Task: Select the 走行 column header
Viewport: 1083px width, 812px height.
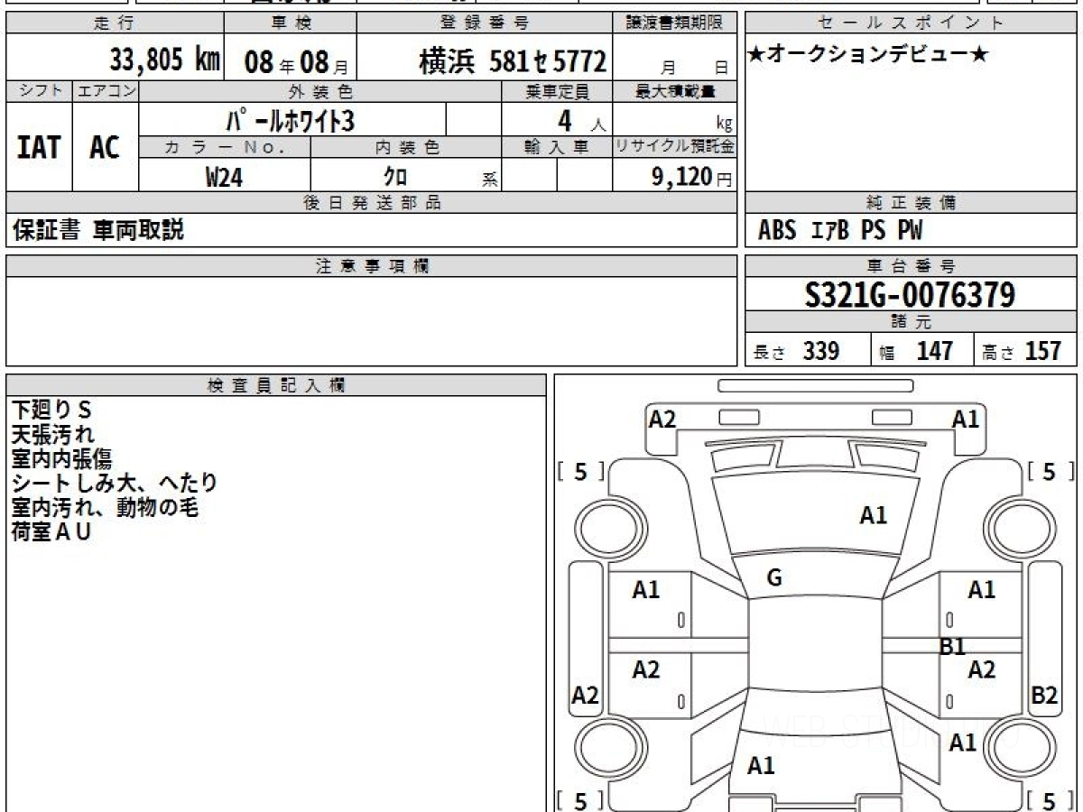Action: pos(114,23)
